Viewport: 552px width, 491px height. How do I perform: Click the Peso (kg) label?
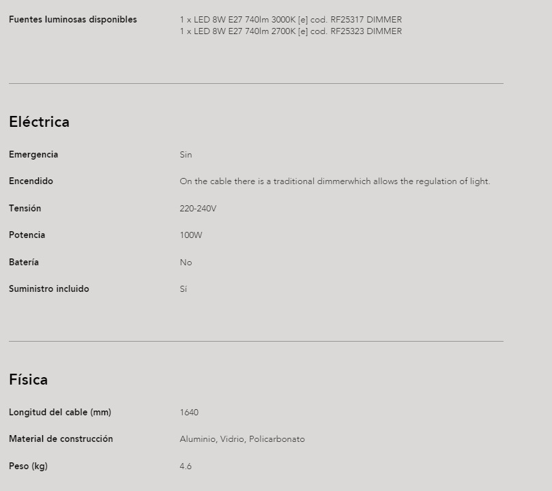tap(28, 466)
